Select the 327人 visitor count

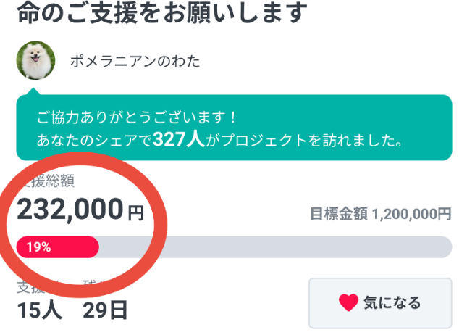pos(179,139)
